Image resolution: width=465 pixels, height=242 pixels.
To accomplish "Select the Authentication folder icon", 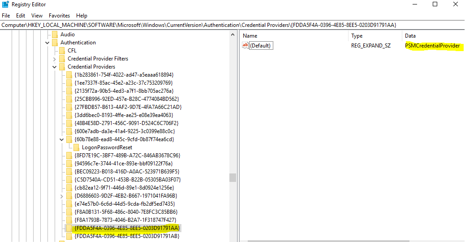I will (x=55, y=43).
